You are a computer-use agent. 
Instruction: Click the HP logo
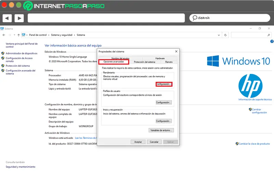[x=250, y=86]
